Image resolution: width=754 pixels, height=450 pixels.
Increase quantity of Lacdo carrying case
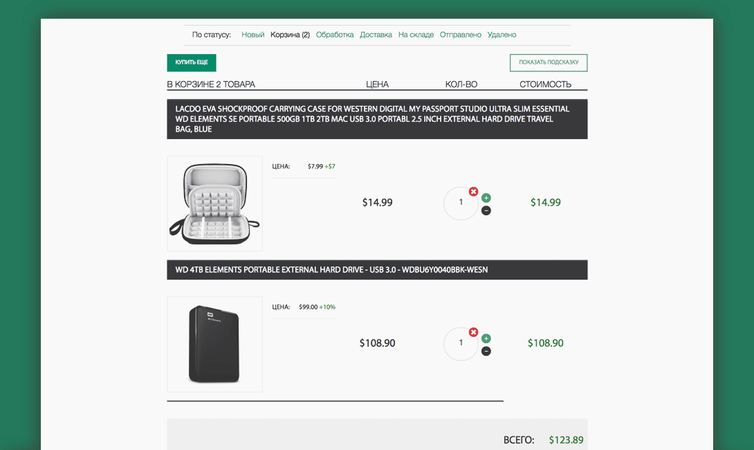(486, 198)
